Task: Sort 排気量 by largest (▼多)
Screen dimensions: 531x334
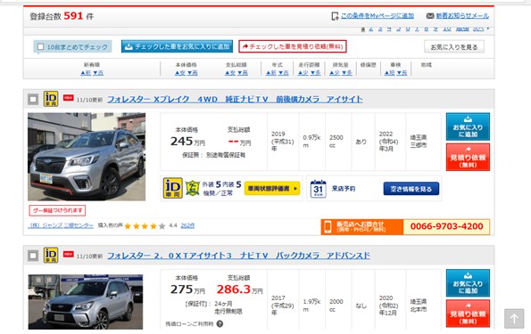Action: tap(347, 73)
